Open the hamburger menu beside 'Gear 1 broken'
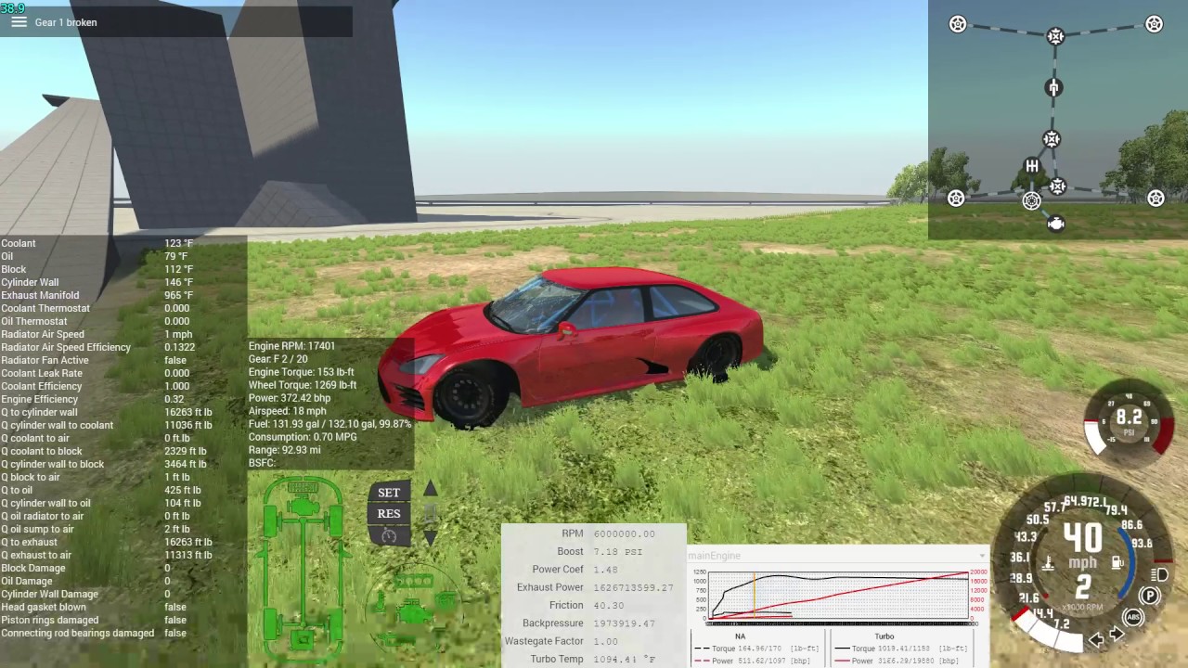Screen dimensions: 1188x668 pos(19,21)
